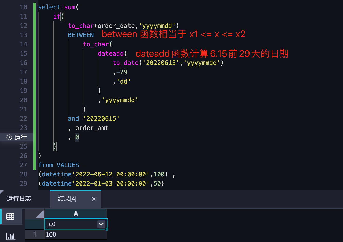343x242 pixels.
Task: Click the to_char( call on line 14
Action: pyautogui.click(x=98, y=44)
